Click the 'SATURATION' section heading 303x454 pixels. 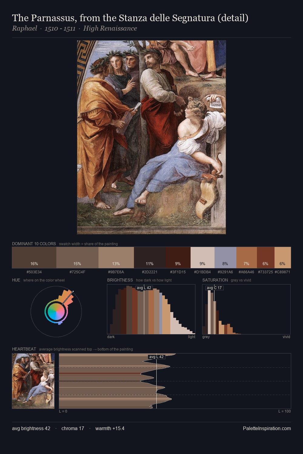tap(215, 280)
